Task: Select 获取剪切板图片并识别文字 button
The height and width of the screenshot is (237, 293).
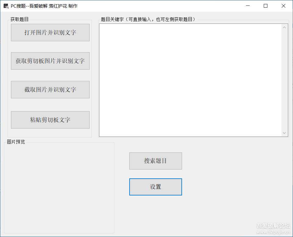Action: 50,61
